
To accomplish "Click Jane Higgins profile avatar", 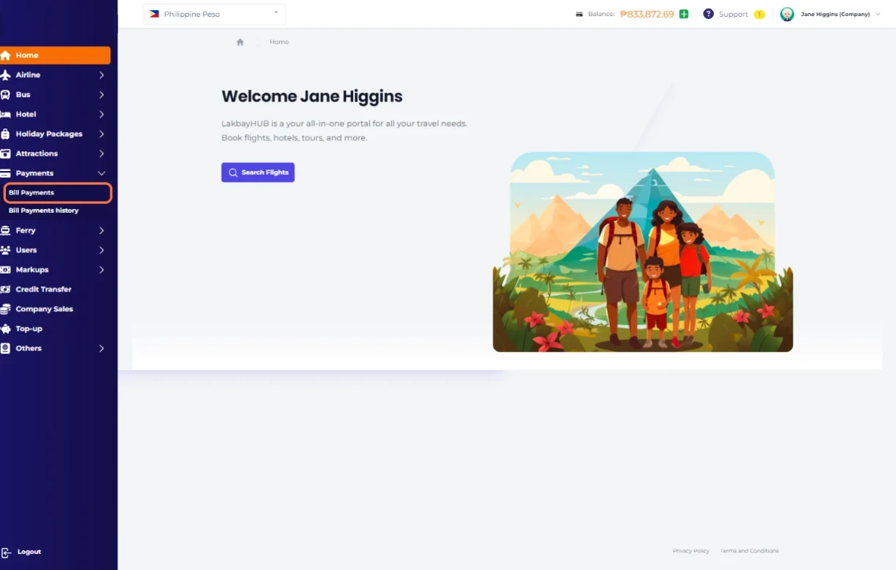I will 787,15.
